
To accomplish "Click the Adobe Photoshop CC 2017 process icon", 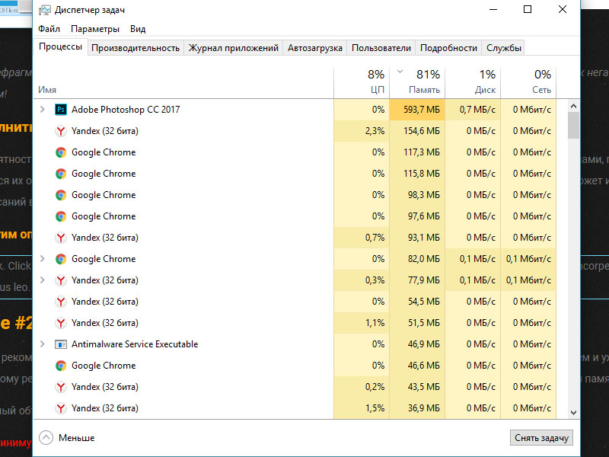I will pos(61,110).
